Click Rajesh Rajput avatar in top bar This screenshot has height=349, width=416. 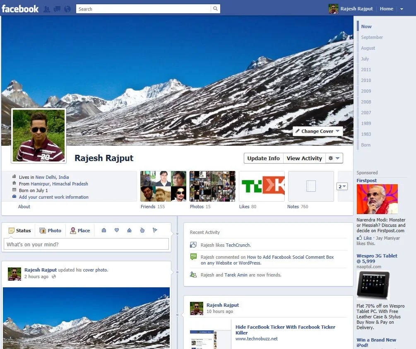point(333,9)
